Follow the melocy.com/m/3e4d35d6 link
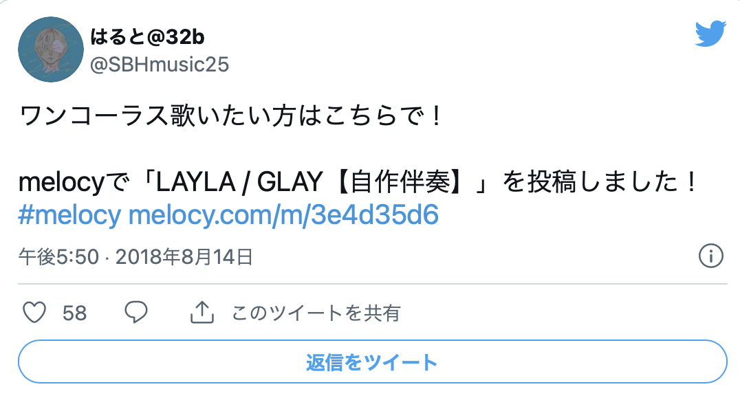The width and height of the screenshot is (740, 400). (283, 215)
